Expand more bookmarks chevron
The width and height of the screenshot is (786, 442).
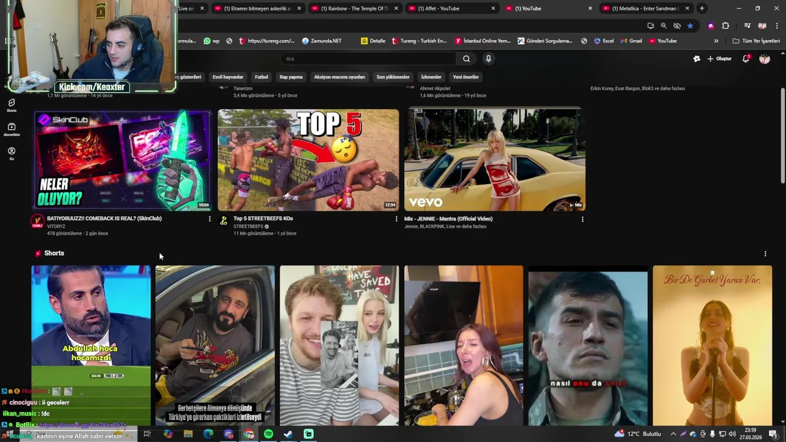coord(716,41)
